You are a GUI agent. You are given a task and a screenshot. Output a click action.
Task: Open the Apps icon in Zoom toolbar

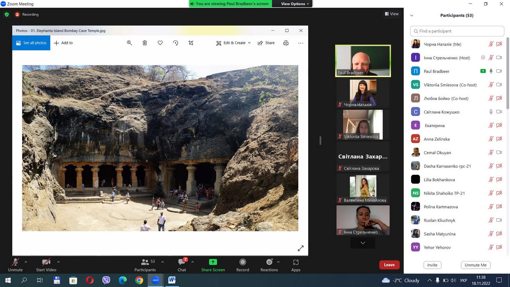pos(296,262)
